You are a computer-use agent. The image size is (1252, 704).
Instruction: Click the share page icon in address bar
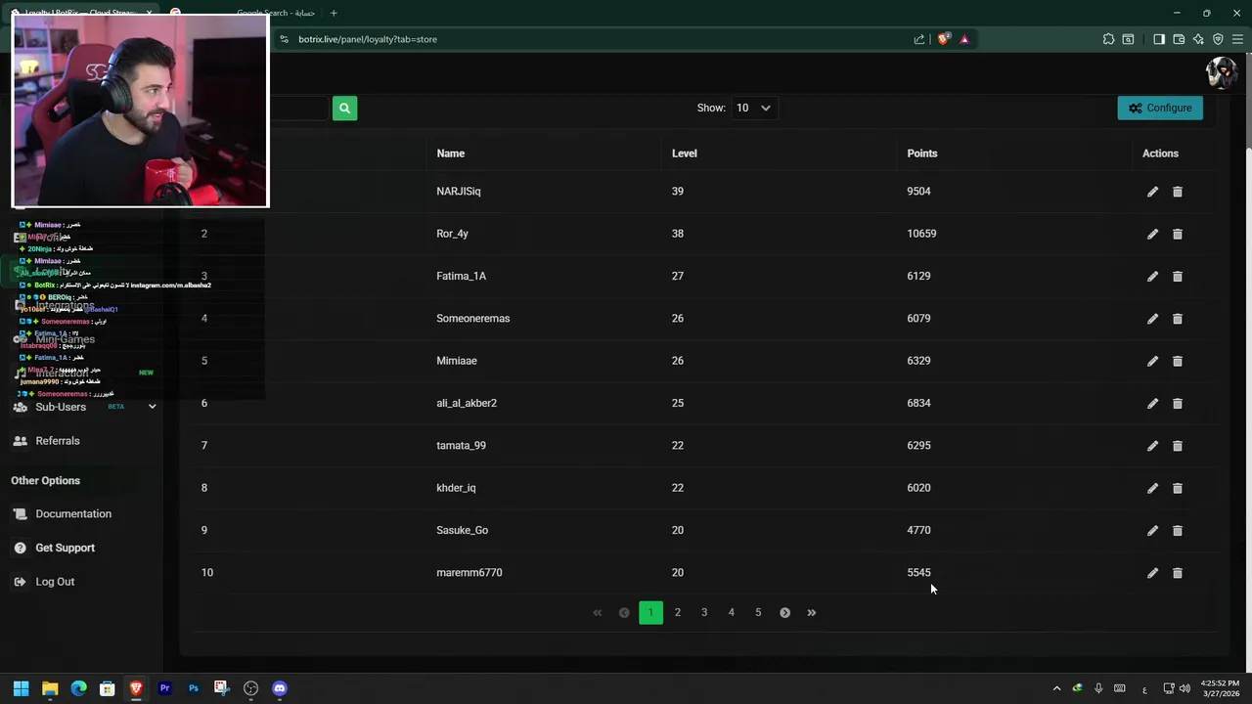919,39
